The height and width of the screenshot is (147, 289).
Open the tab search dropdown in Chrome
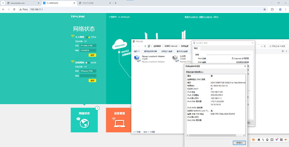(x=3, y=3)
